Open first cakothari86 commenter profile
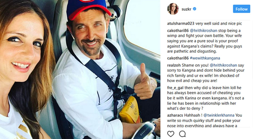 pyautogui.click(x=178, y=31)
